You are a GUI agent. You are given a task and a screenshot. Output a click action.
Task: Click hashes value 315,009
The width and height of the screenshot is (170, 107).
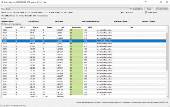click(32, 55)
